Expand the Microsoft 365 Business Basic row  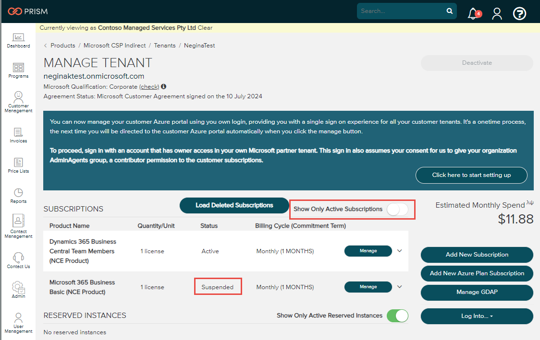400,287
